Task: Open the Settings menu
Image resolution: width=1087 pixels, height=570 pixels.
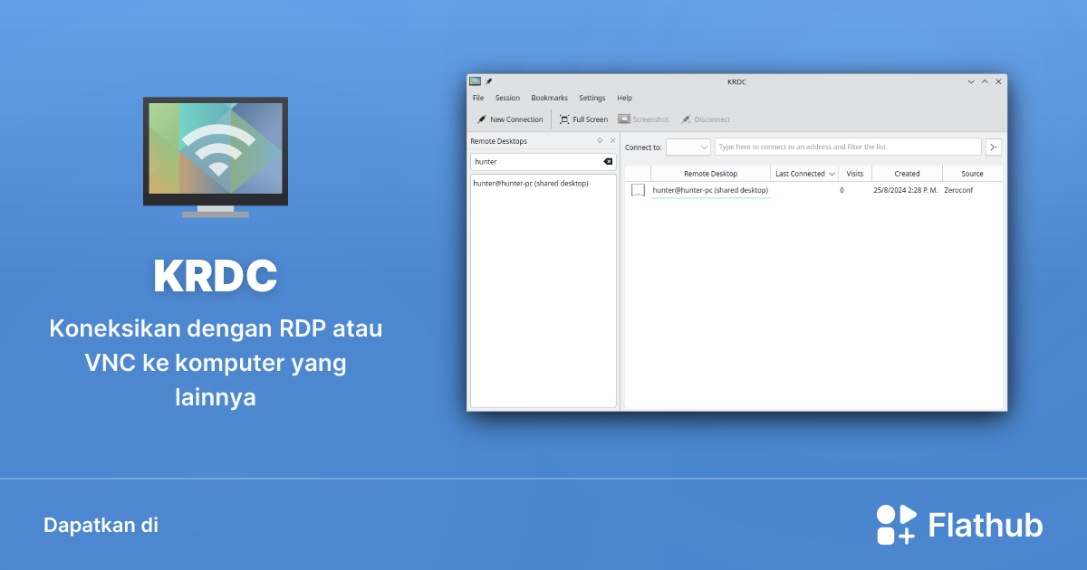Action: click(592, 98)
